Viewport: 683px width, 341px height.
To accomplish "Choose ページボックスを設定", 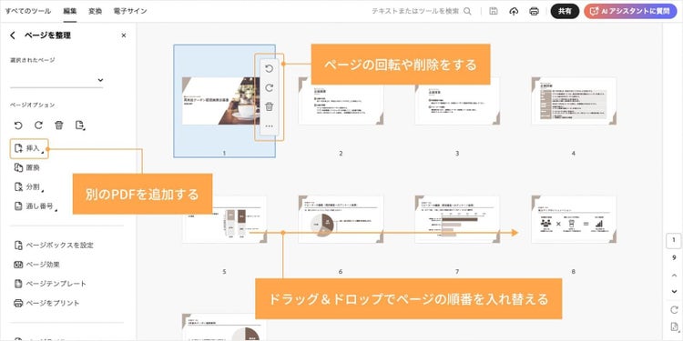I will 54,246.
